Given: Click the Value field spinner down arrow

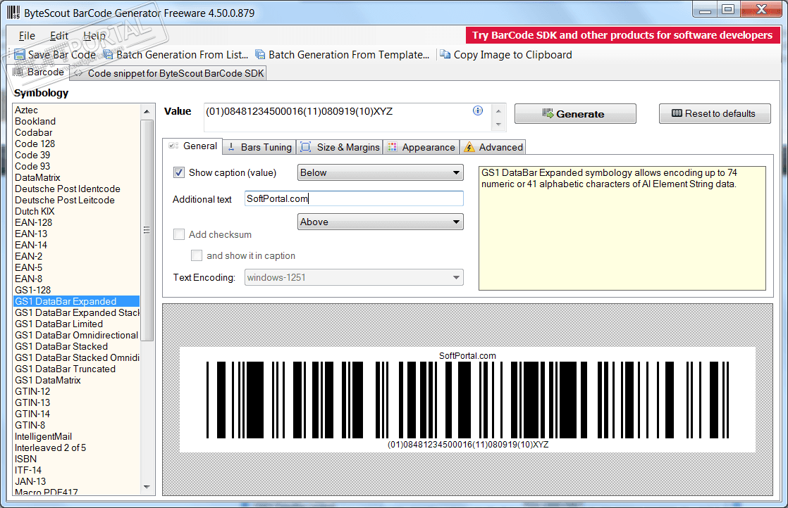Looking at the screenshot, I should click(x=498, y=124).
